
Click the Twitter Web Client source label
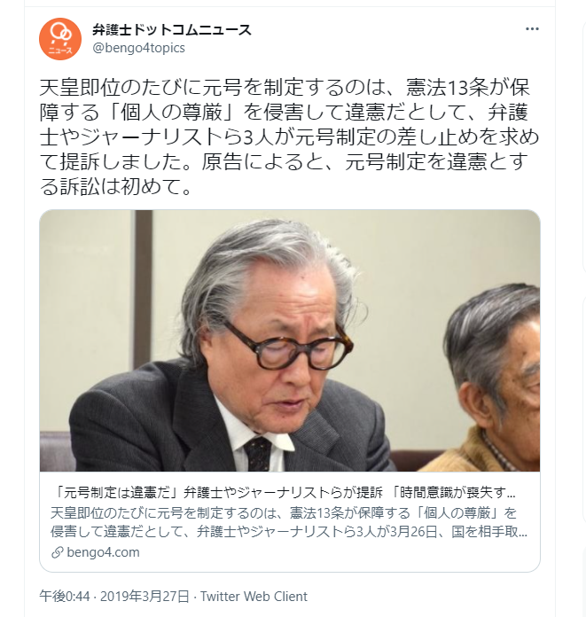(254, 597)
